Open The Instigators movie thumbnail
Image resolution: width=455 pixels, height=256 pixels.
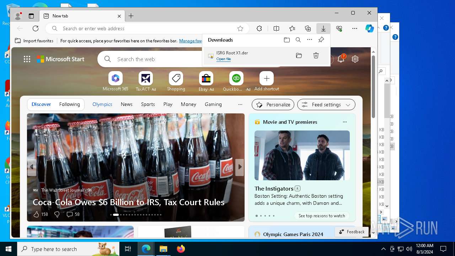click(302, 155)
